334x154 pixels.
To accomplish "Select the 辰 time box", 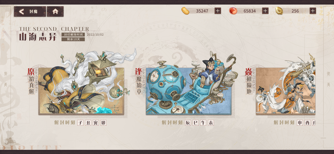I will tap(188, 123).
